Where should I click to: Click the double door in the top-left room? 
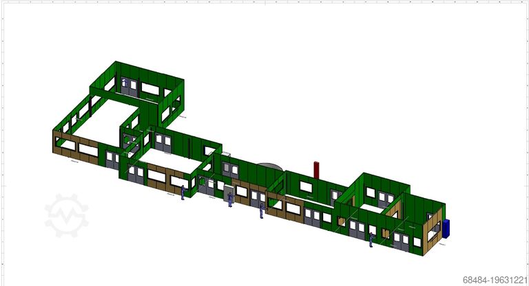[x=130, y=87]
